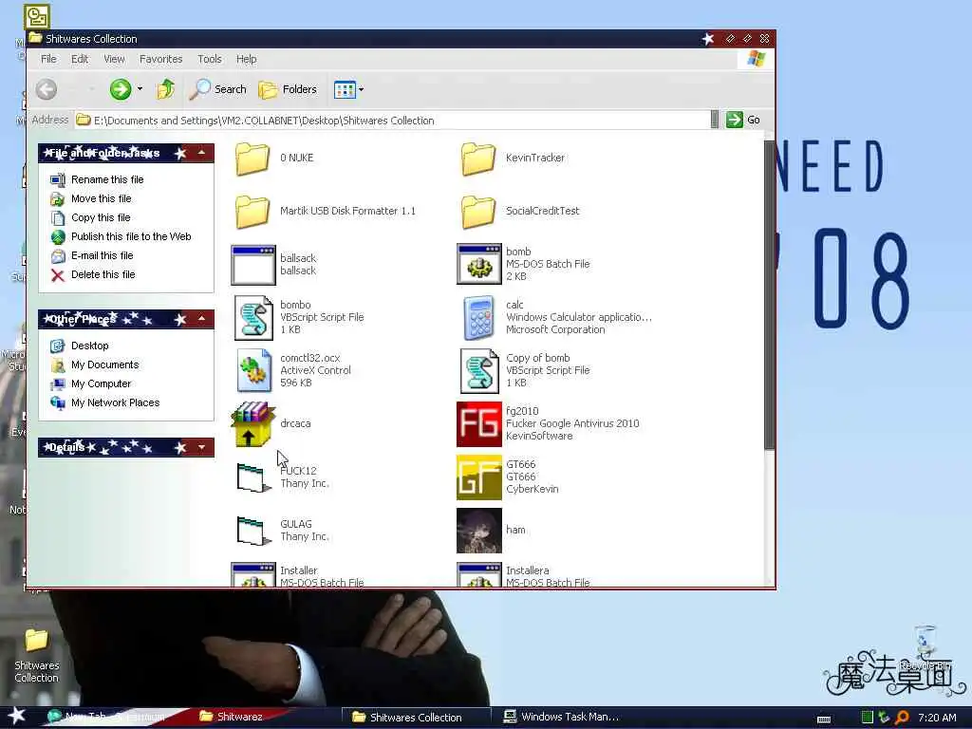The image size is (972, 729).
Task: Switch to Shitwarez taskbar button
Action: coord(231,717)
